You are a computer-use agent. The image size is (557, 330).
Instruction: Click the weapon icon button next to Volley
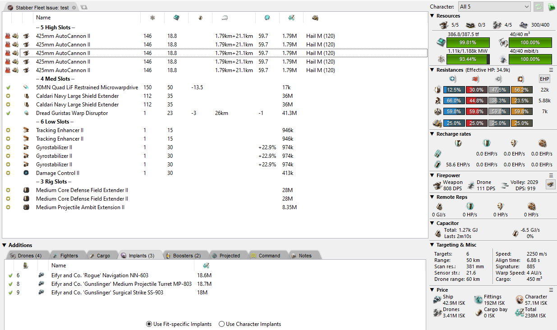(x=550, y=184)
